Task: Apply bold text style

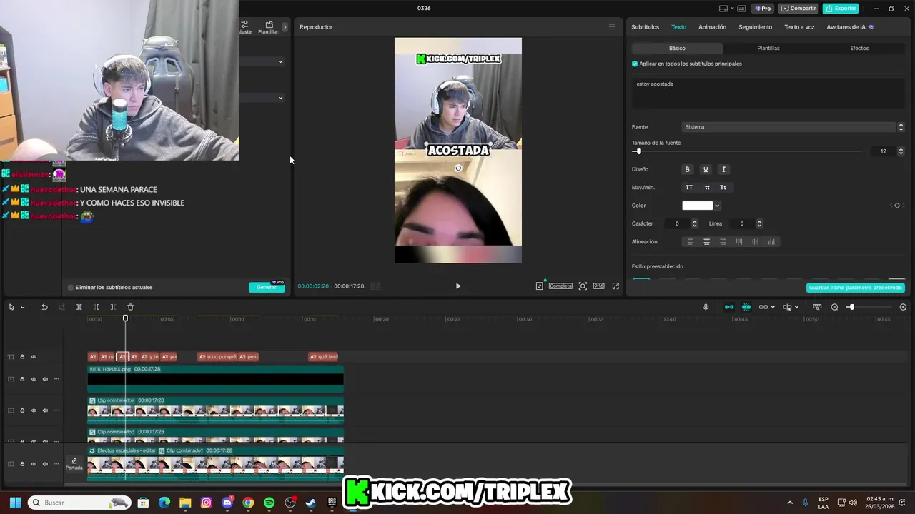Action: pyautogui.click(x=688, y=169)
